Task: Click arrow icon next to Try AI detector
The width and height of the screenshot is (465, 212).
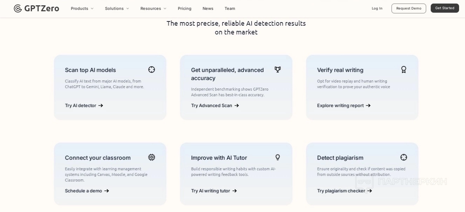Action: (x=101, y=106)
